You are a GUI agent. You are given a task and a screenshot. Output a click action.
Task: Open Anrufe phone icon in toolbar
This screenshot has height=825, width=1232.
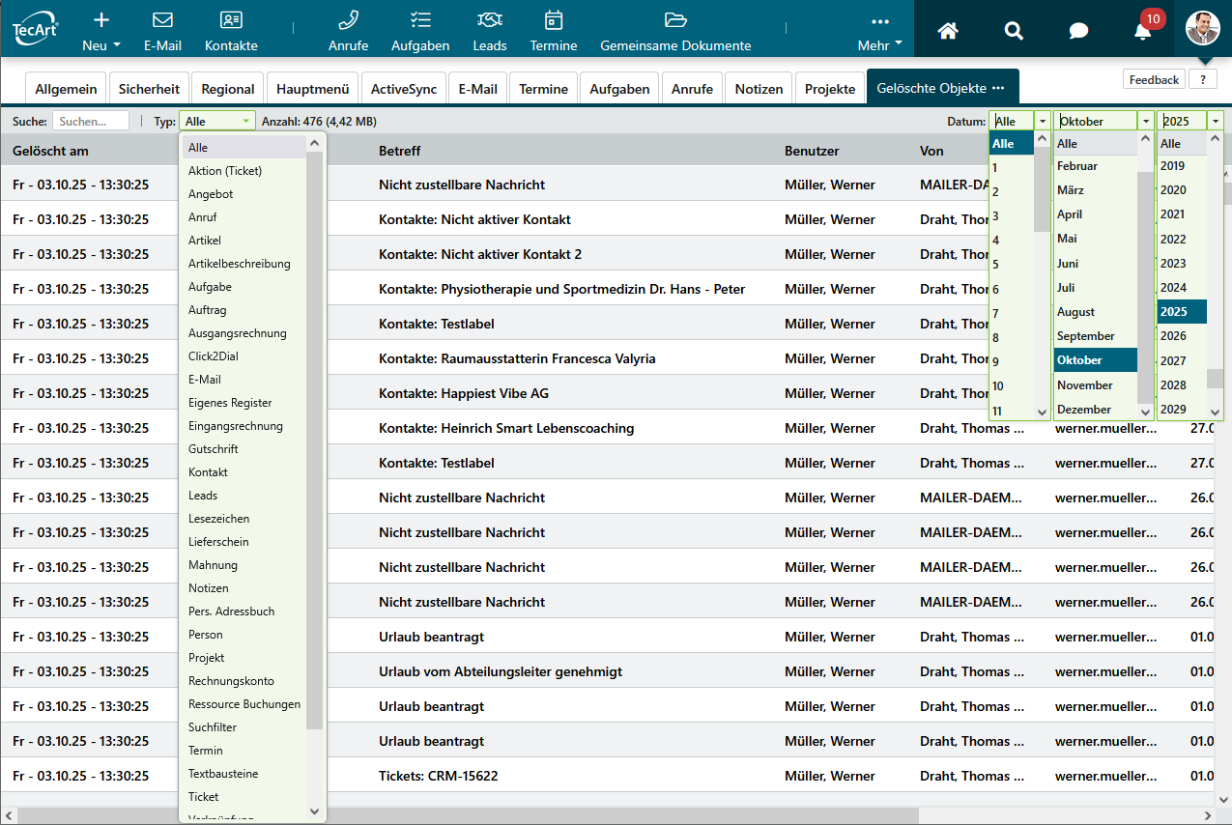click(348, 20)
